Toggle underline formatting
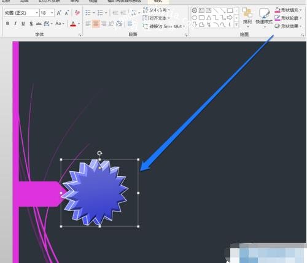The height and width of the screenshot is (263, 307). pyautogui.click(x=23, y=24)
